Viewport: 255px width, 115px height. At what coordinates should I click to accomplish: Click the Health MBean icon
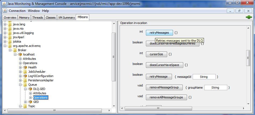[25, 67]
